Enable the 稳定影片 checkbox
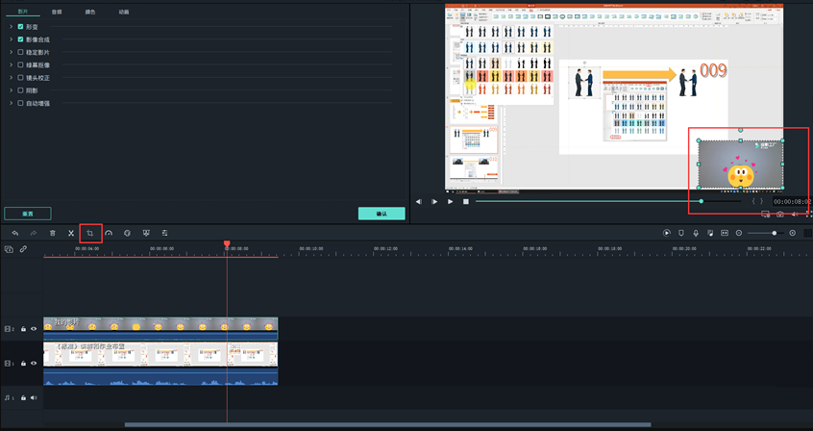This screenshot has width=813, height=431. [x=21, y=52]
